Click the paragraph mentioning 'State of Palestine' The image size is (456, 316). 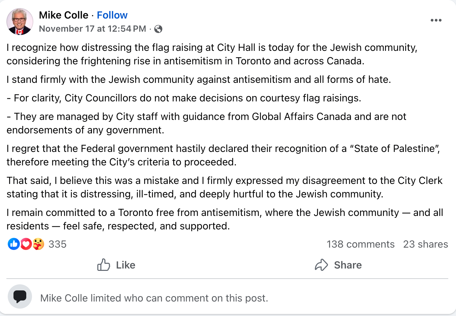click(x=223, y=155)
